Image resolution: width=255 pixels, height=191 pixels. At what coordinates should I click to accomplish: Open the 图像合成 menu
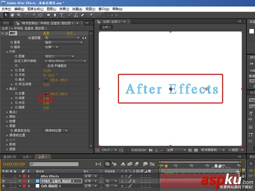[x=35, y=9]
